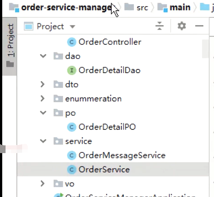Click the OrderDetailPO class icon
214x197 pixels.
click(72, 127)
